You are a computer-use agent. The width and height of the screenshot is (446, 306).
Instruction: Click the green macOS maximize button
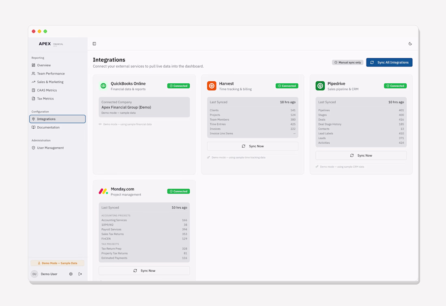click(x=45, y=31)
